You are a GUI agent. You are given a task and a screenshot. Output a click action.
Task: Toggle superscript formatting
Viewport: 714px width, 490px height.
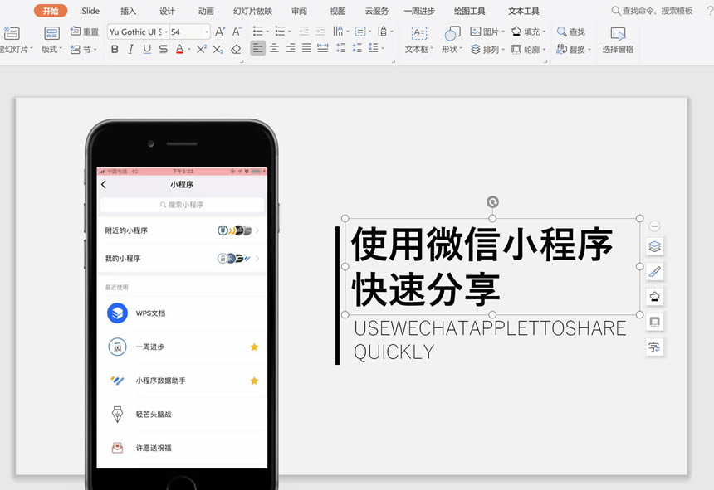202,49
